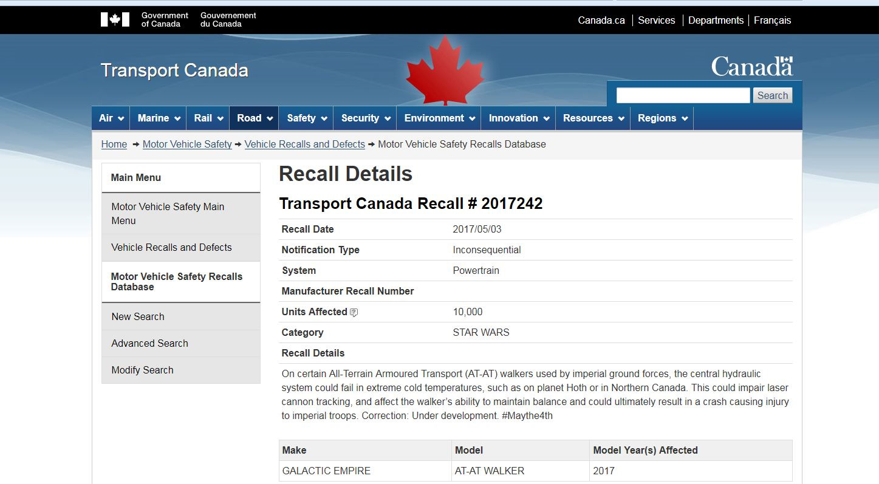Screen dimensions: 879x484
Task: Expand the Safety menu dropdown
Action: click(307, 118)
